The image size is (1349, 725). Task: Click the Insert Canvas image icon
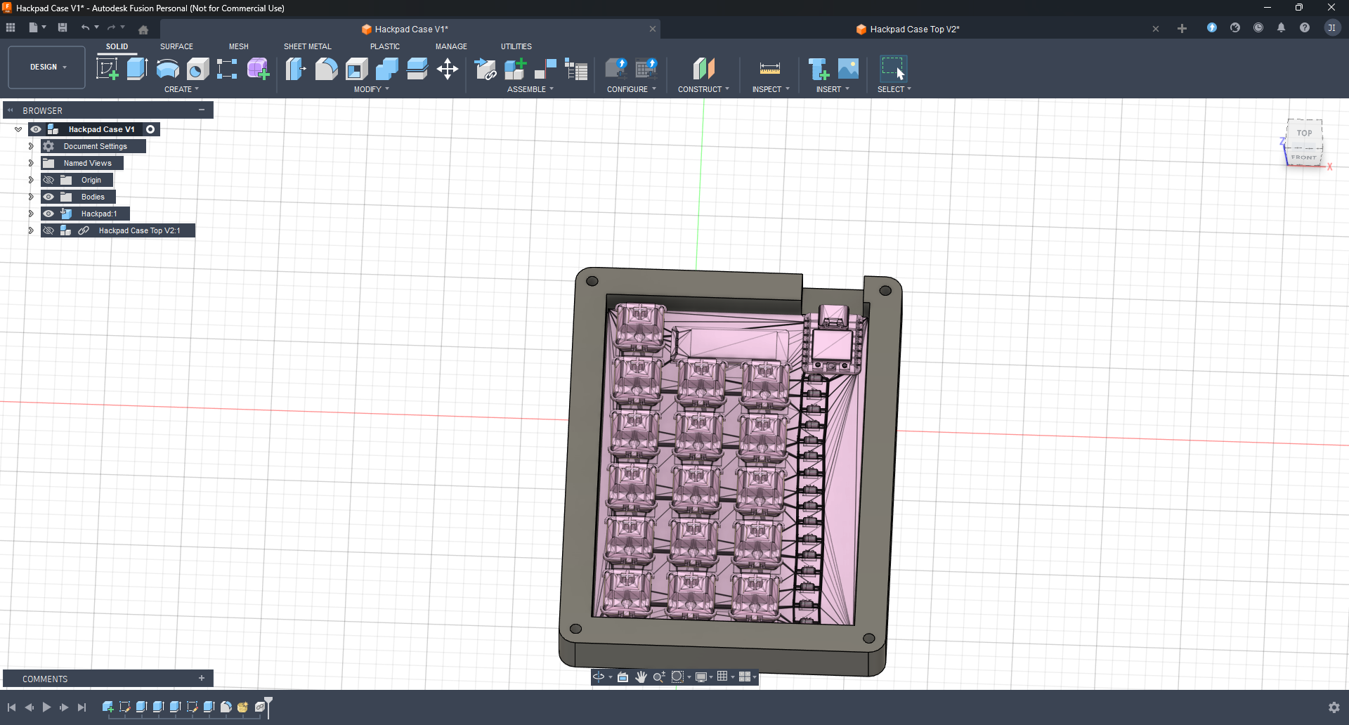coord(848,69)
